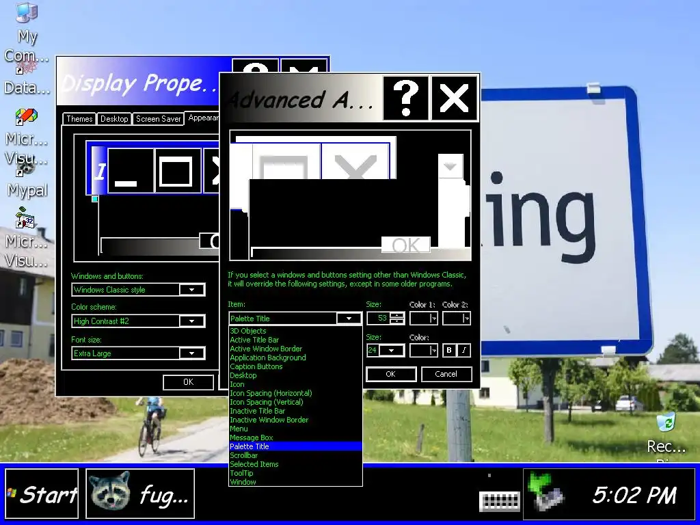Select Icon from the item list
The image size is (700, 525).
pos(295,384)
